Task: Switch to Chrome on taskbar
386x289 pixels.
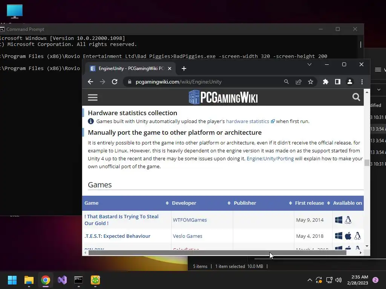Action: click(x=46, y=280)
